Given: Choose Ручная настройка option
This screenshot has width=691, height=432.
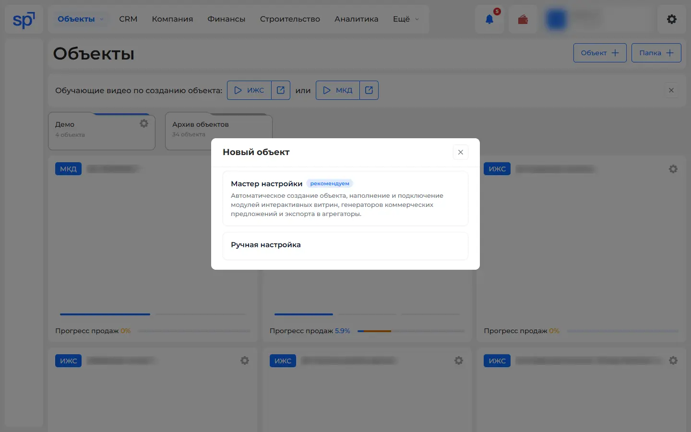Looking at the screenshot, I should pyautogui.click(x=345, y=246).
